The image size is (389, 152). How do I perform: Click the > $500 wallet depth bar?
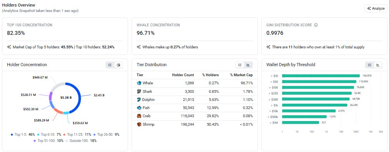tap(316, 99)
